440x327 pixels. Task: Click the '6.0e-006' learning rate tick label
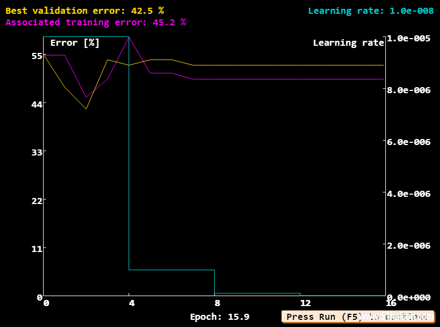coord(409,142)
